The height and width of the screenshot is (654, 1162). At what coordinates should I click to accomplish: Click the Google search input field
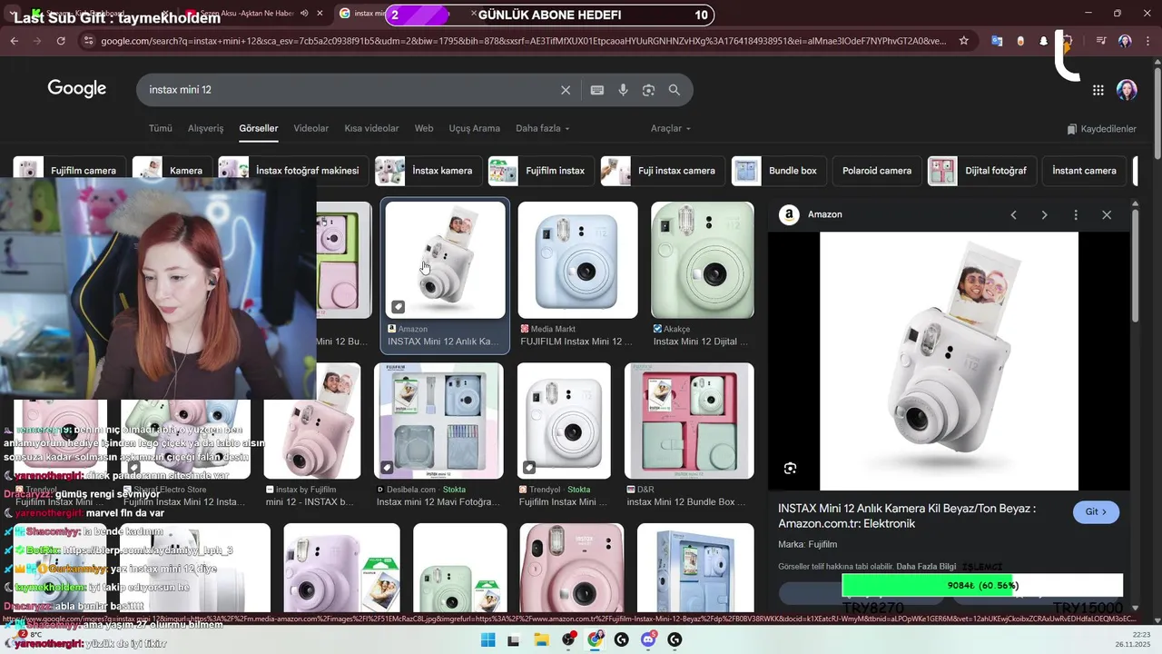click(350, 90)
